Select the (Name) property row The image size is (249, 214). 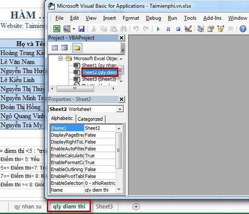[83, 128]
